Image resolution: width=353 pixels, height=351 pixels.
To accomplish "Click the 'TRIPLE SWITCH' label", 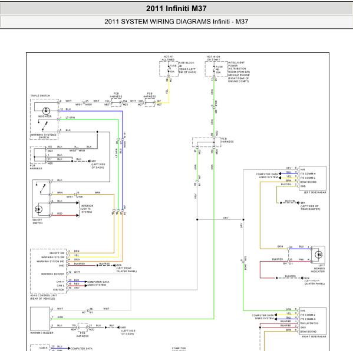I will (x=40, y=96).
